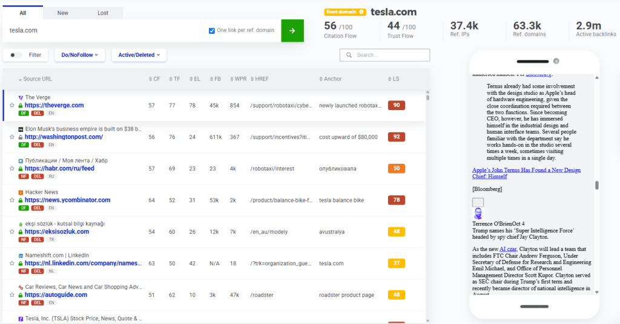Click the Search input box
Viewport: 620px width, 324px height.
[384, 55]
